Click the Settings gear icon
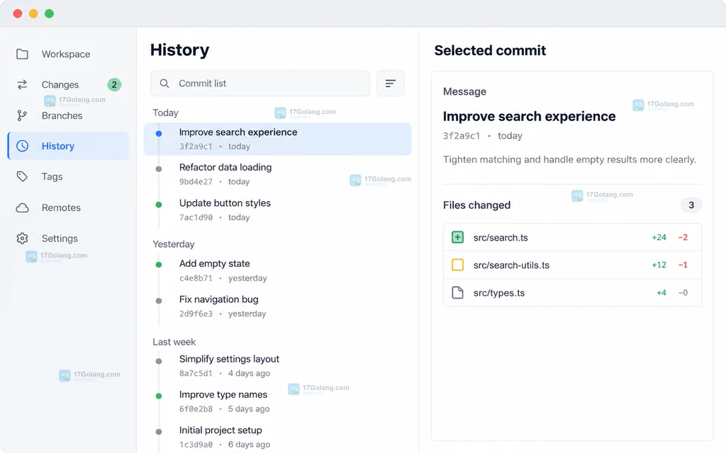Viewport: 726px width, 453px height. point(22,238)
